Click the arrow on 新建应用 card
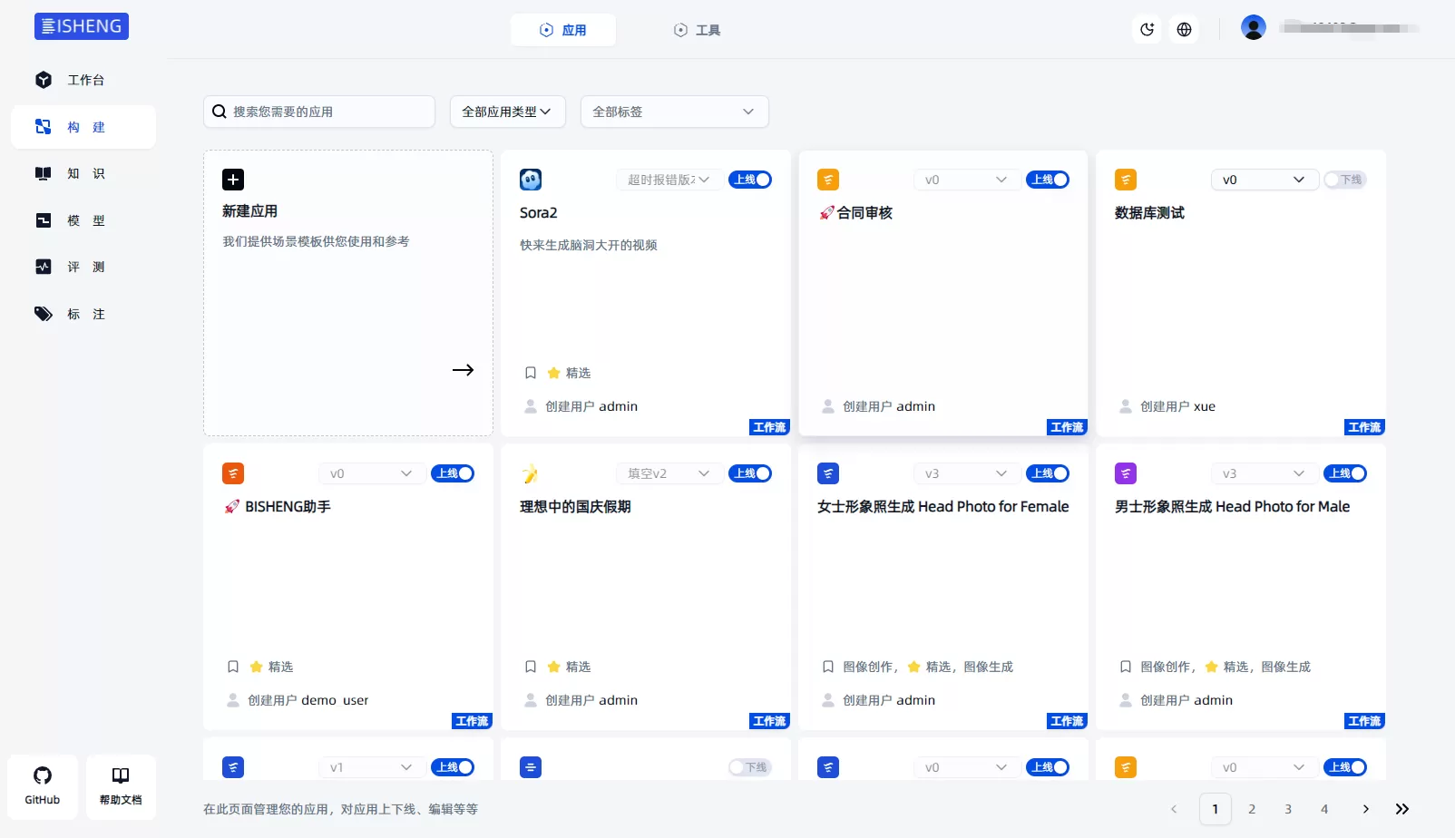This screenshot has height=838, width=1455. point(464,370)
